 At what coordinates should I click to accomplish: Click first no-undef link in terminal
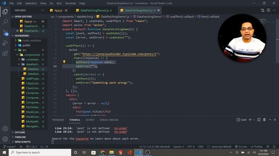(120, 128)
